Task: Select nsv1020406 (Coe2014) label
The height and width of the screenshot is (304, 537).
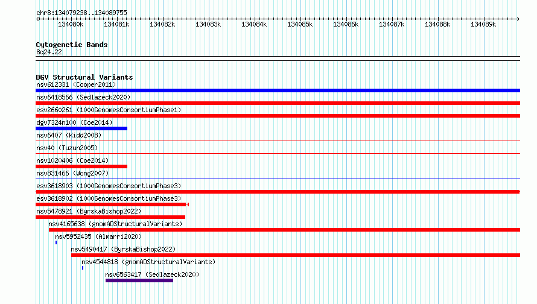Action: (72, 160)
